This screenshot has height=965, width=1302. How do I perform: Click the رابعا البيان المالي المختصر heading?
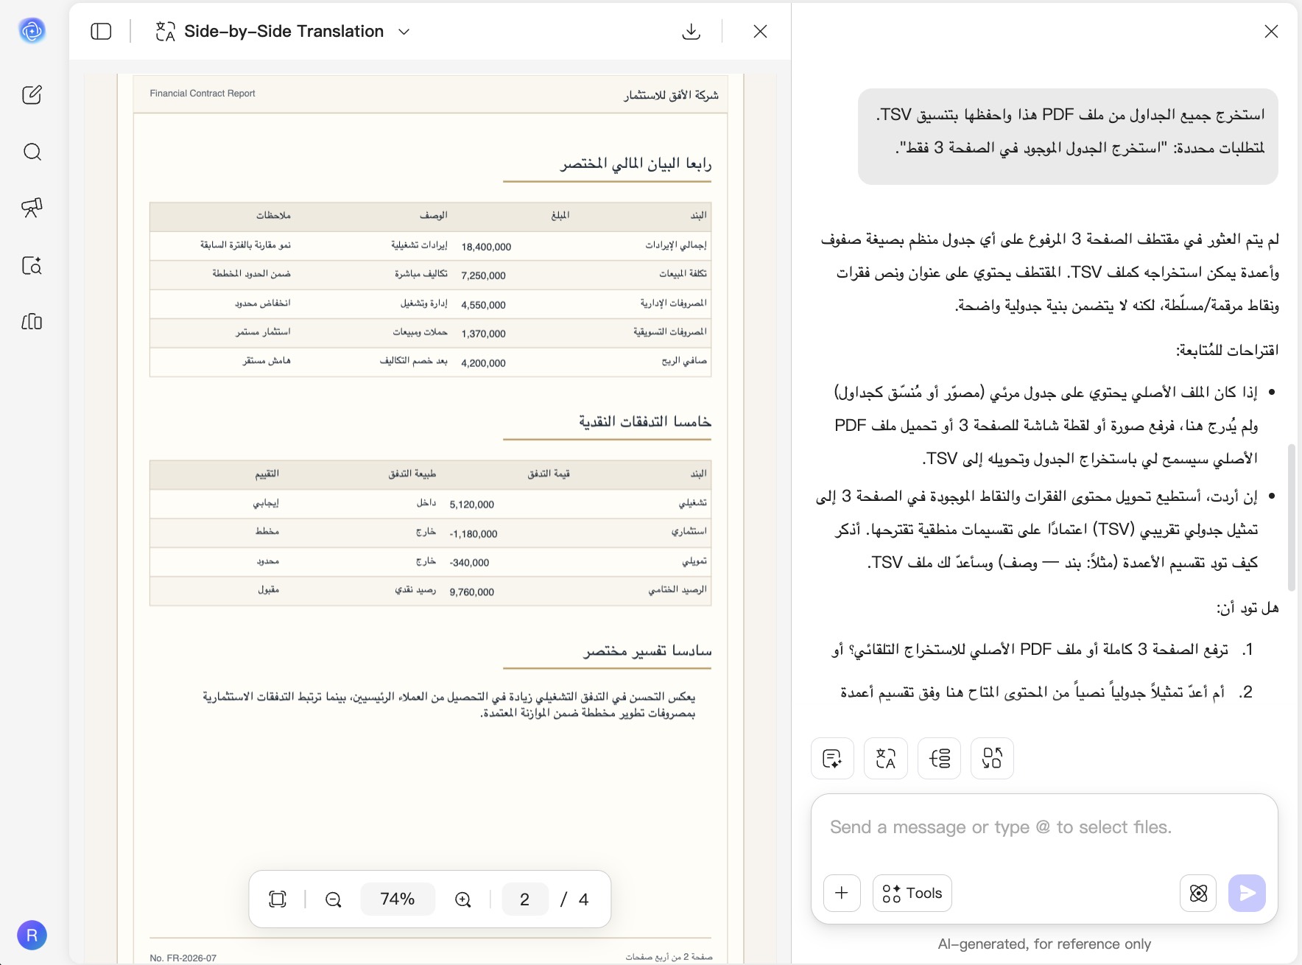pyautogui.click(x=636, y=164)
